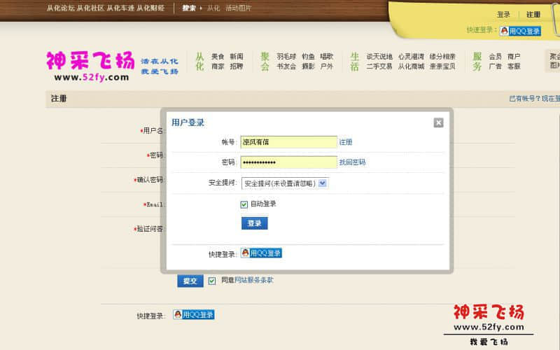Click 注册 in the yellow header note

[533, 14]
